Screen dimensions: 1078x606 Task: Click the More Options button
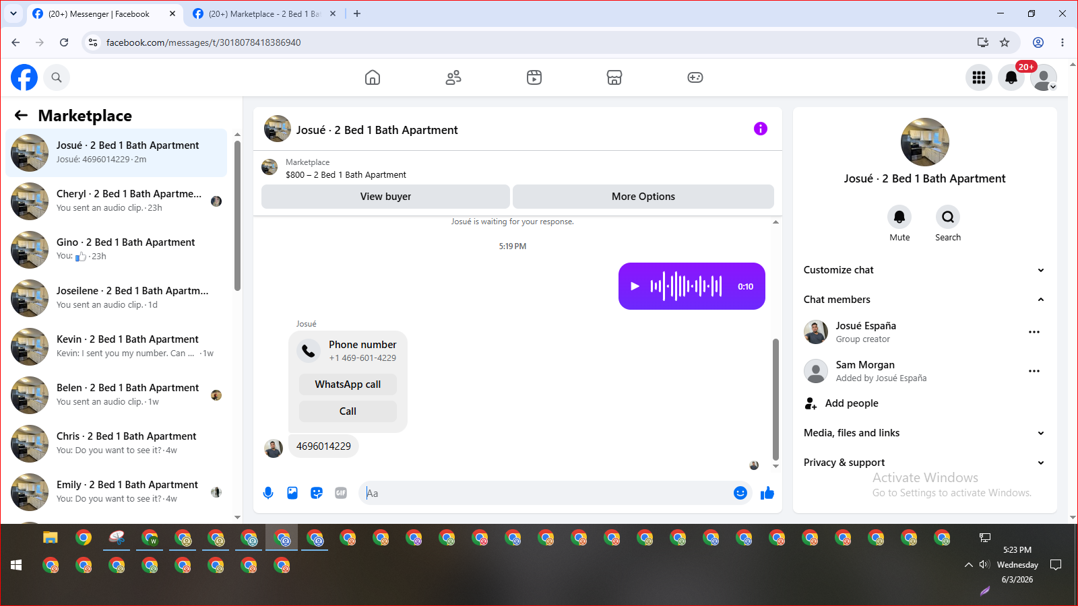coord(643,197)
